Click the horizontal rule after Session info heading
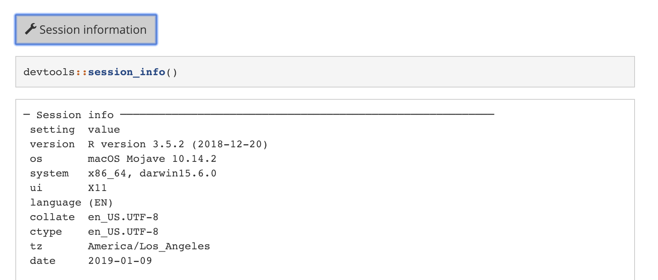This screenshot has width=658, height=280. tap(307, 114)
